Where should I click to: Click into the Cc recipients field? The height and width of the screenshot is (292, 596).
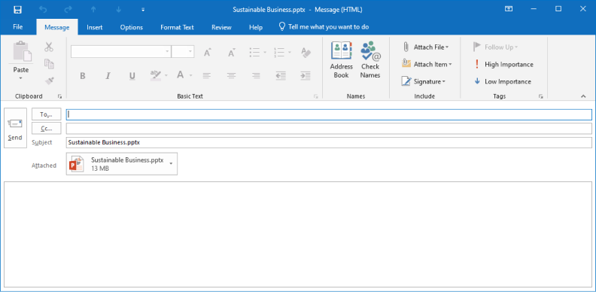[x=329, y=129]
